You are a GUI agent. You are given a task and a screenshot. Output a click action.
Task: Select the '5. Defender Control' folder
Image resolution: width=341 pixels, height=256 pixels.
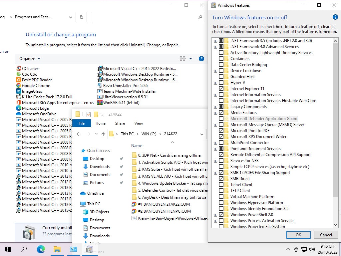[170, 190]
